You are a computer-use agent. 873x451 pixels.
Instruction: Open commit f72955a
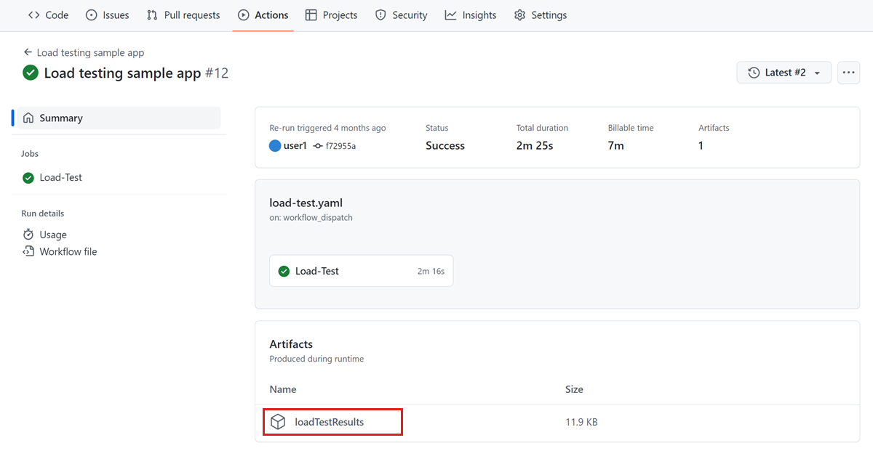[x=340, y=146]
